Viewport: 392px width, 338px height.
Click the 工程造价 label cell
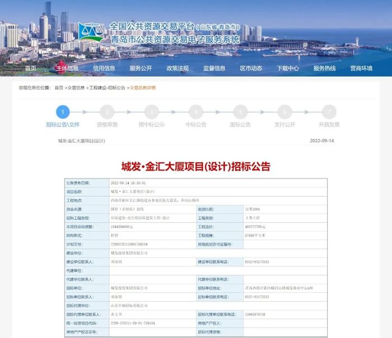220,227
